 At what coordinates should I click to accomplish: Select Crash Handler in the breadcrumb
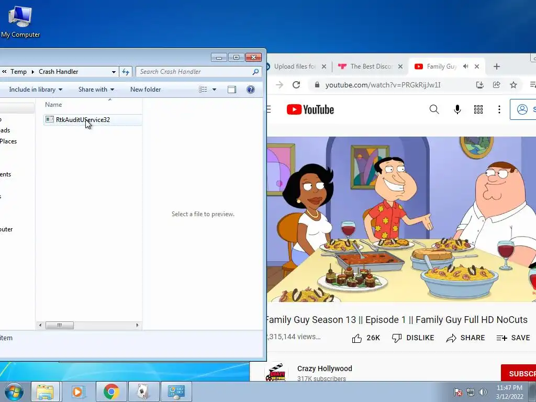[59, 72]
